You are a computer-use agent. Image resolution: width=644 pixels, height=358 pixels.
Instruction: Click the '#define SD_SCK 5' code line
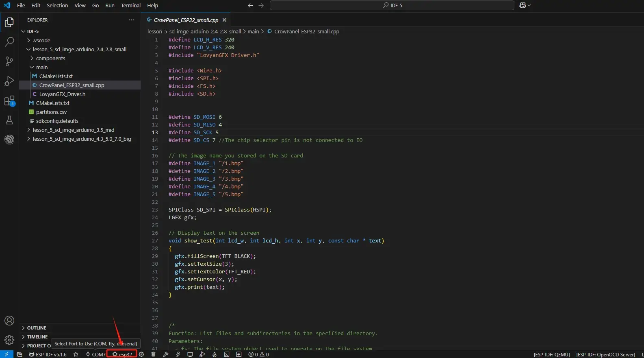pyautogui.click(x=193, y=132)
